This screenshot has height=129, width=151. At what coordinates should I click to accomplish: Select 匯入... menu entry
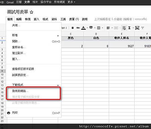pos(34,59)
